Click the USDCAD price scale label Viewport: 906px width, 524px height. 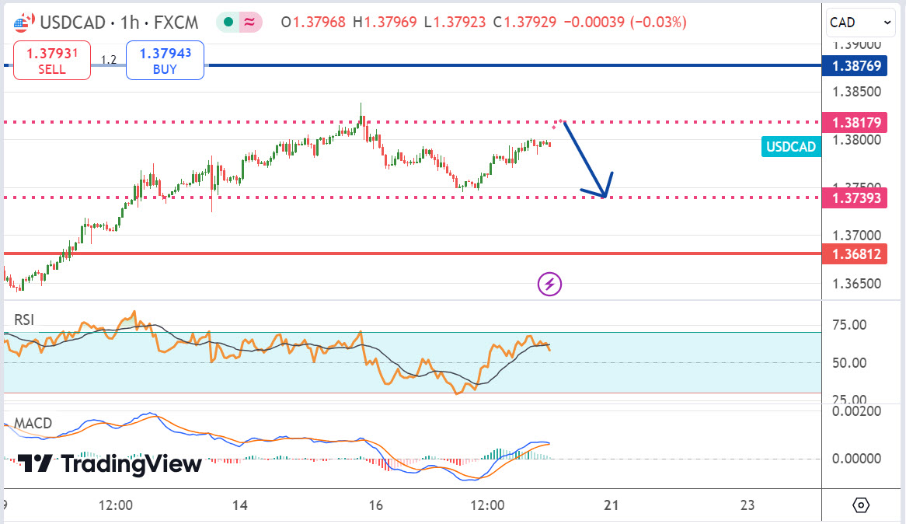tap(790, 147)
